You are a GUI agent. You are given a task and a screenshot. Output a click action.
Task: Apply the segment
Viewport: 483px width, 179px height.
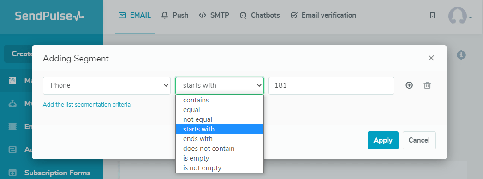coord(383,141)
